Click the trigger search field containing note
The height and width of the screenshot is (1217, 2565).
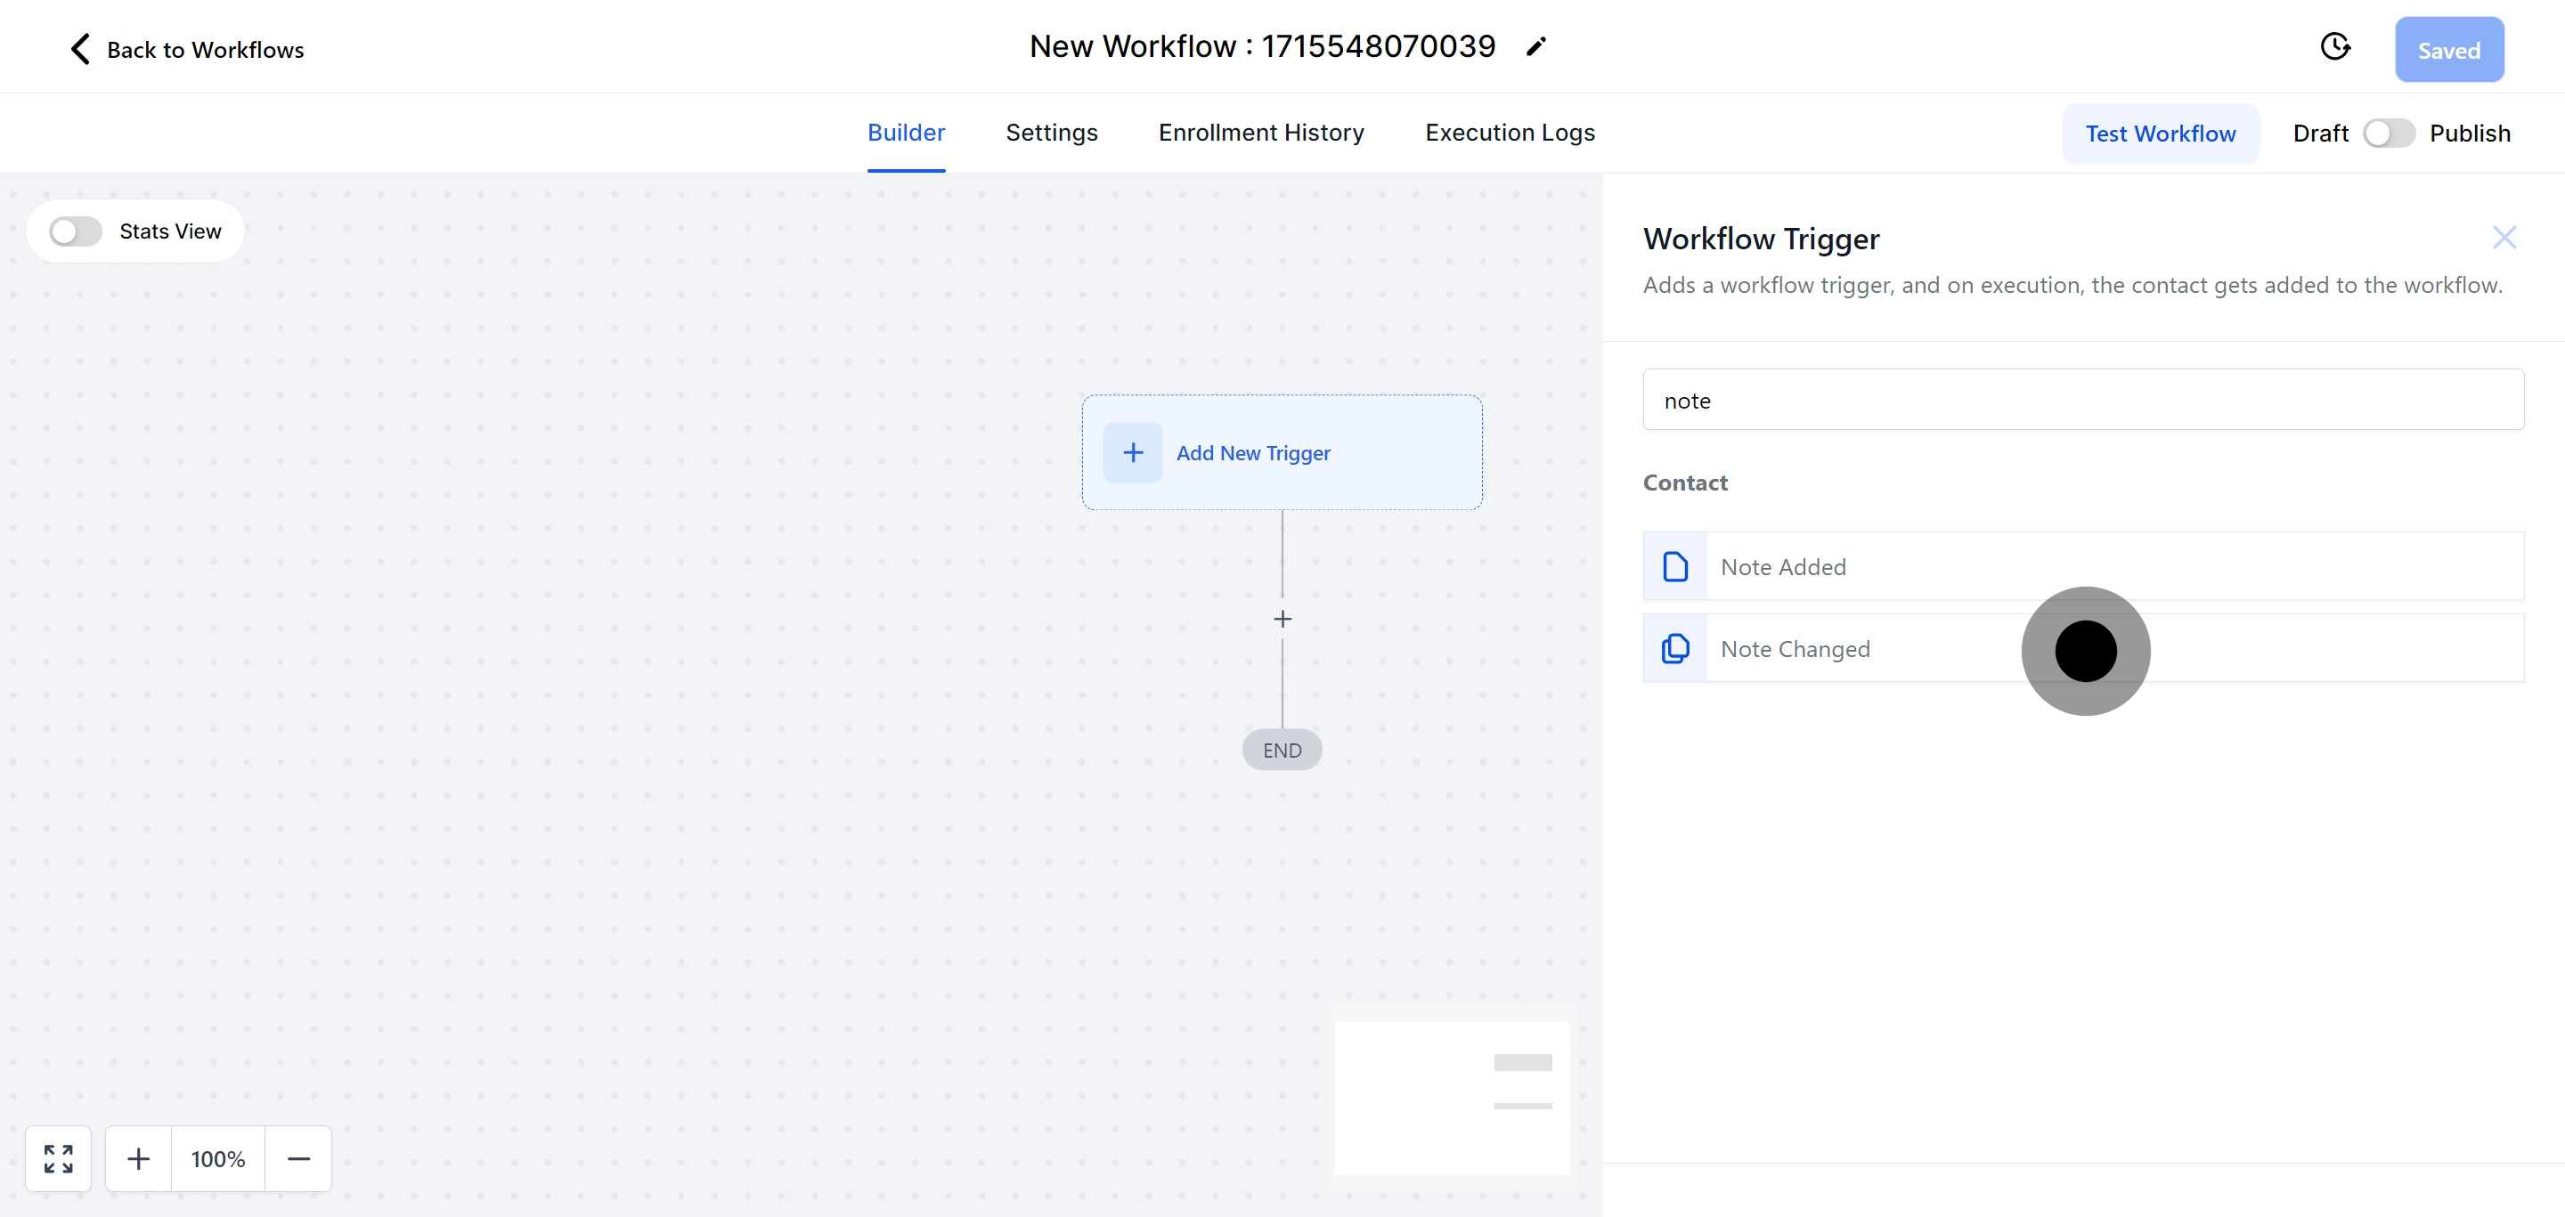point(2082,400)
